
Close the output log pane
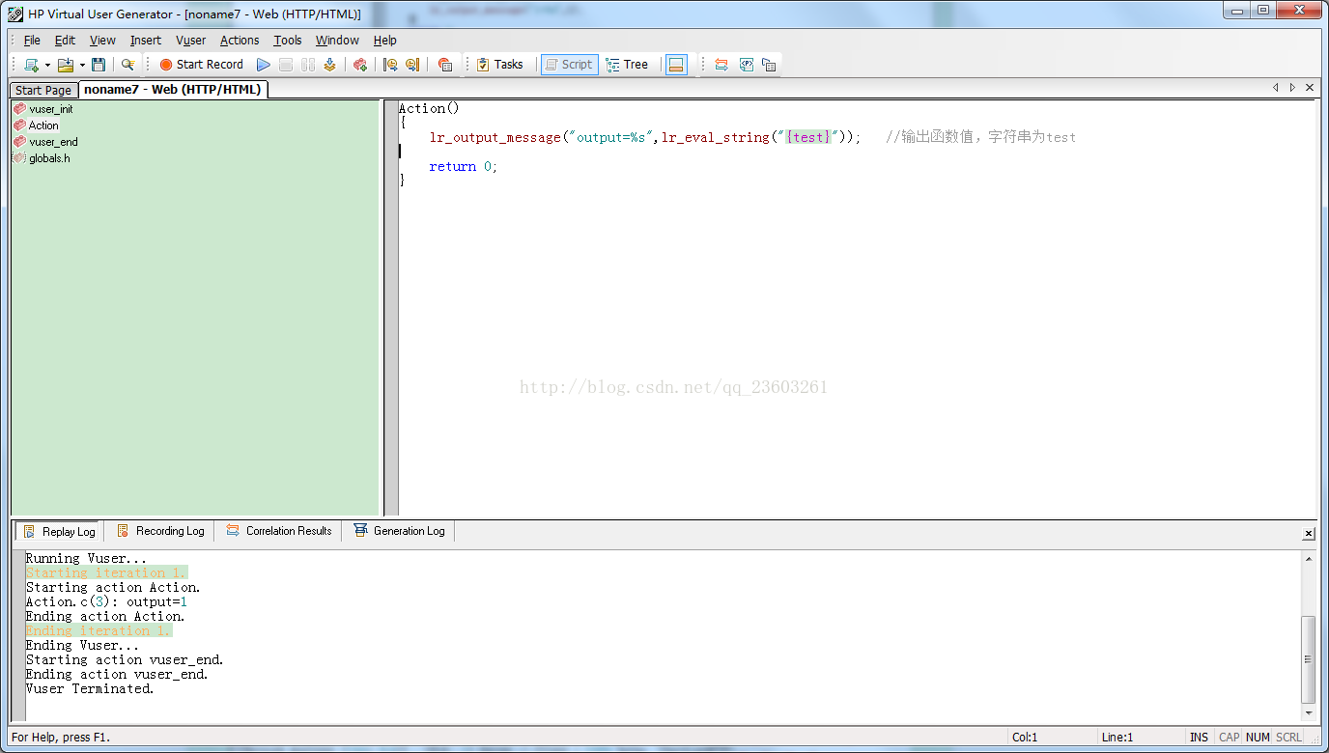tap(1309, 534)
